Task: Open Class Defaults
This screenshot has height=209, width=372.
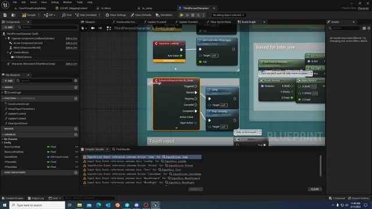Action: pyautogui.click(x=141, y=15)
